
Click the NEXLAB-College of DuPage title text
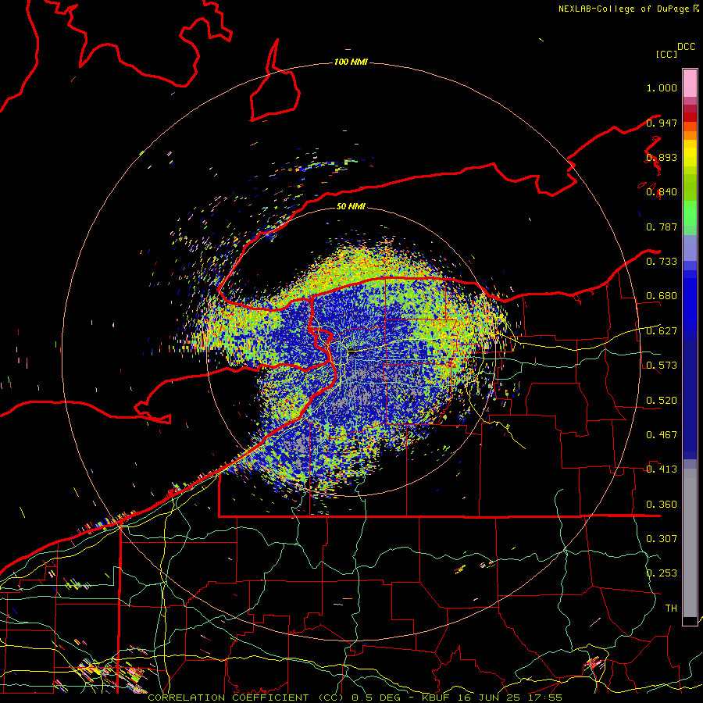pyautogui.click(x=625, y=9)
